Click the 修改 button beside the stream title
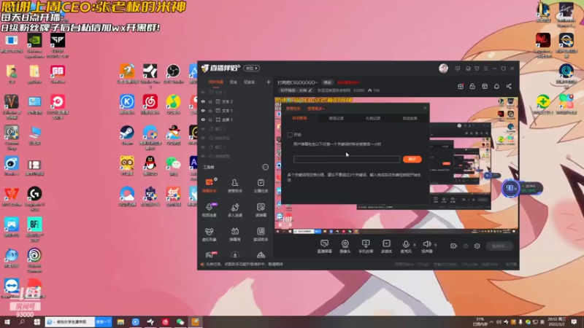This screenshot has height=328, width=584. point(327,82)
